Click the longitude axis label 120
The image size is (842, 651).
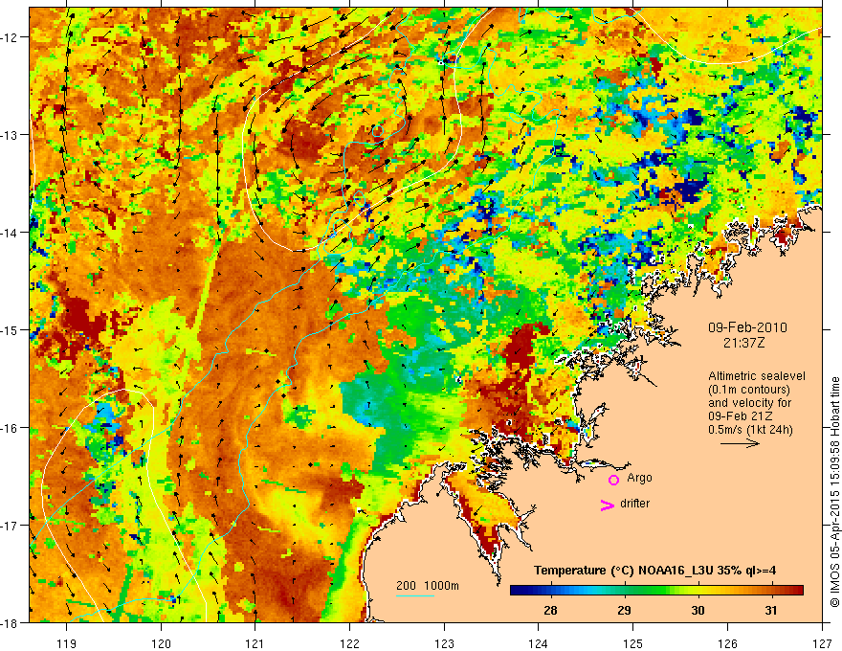[161, 643]
